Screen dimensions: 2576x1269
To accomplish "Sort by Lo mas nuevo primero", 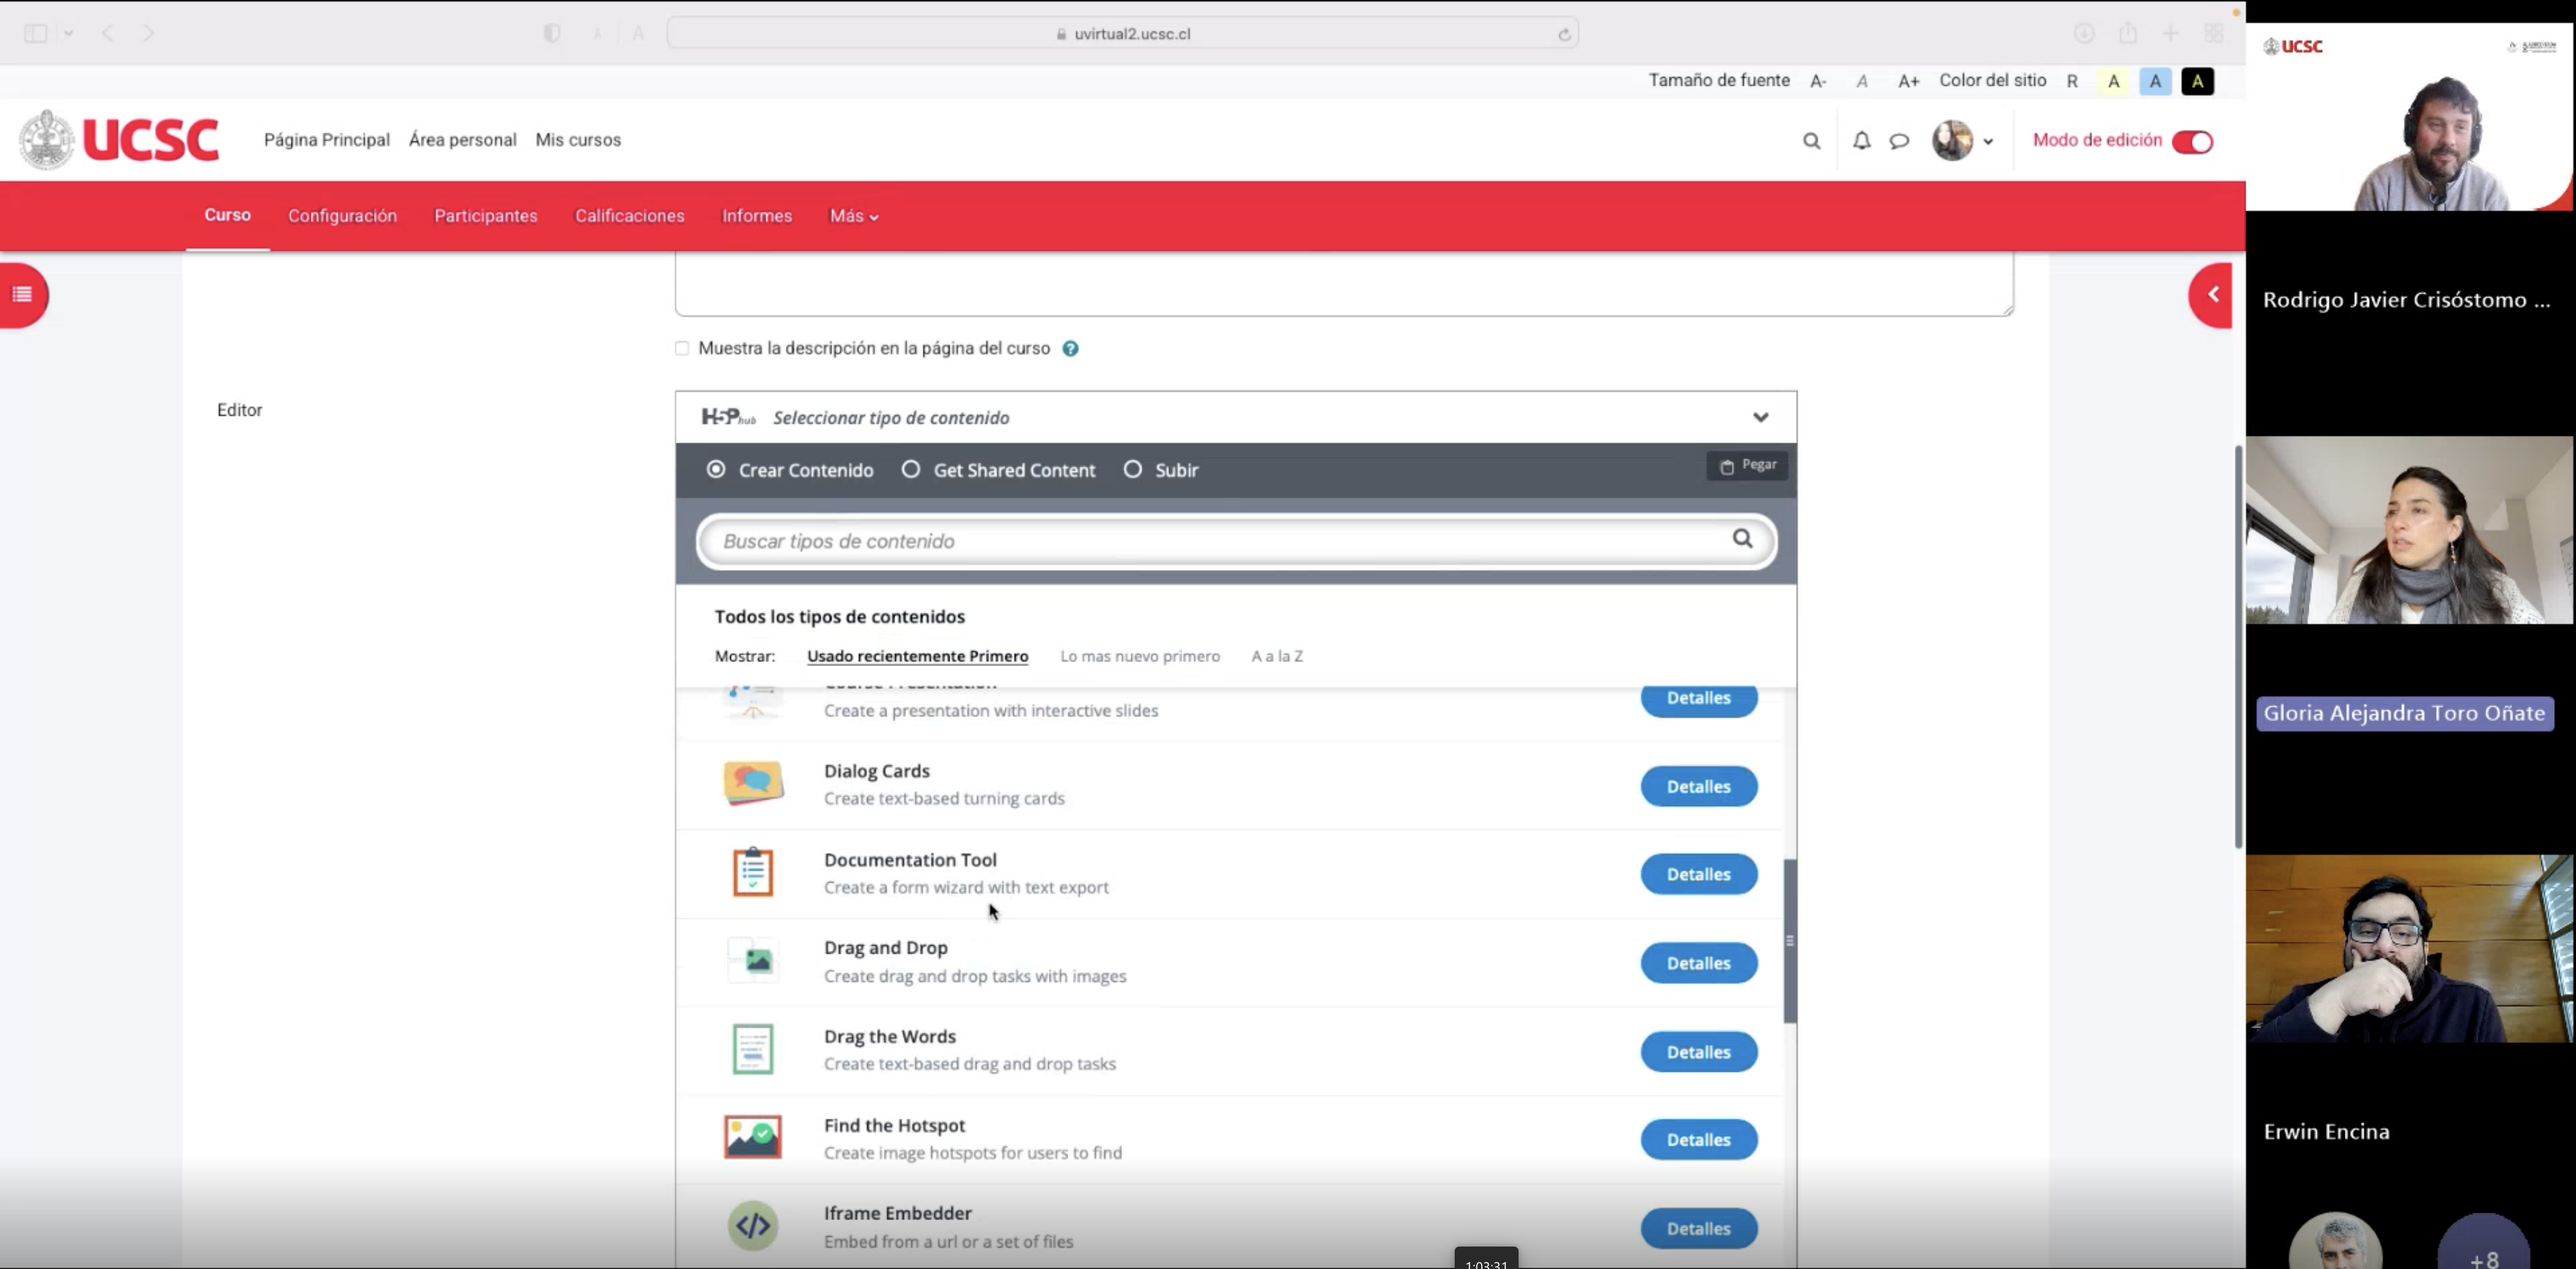I will pos(1140,656).
